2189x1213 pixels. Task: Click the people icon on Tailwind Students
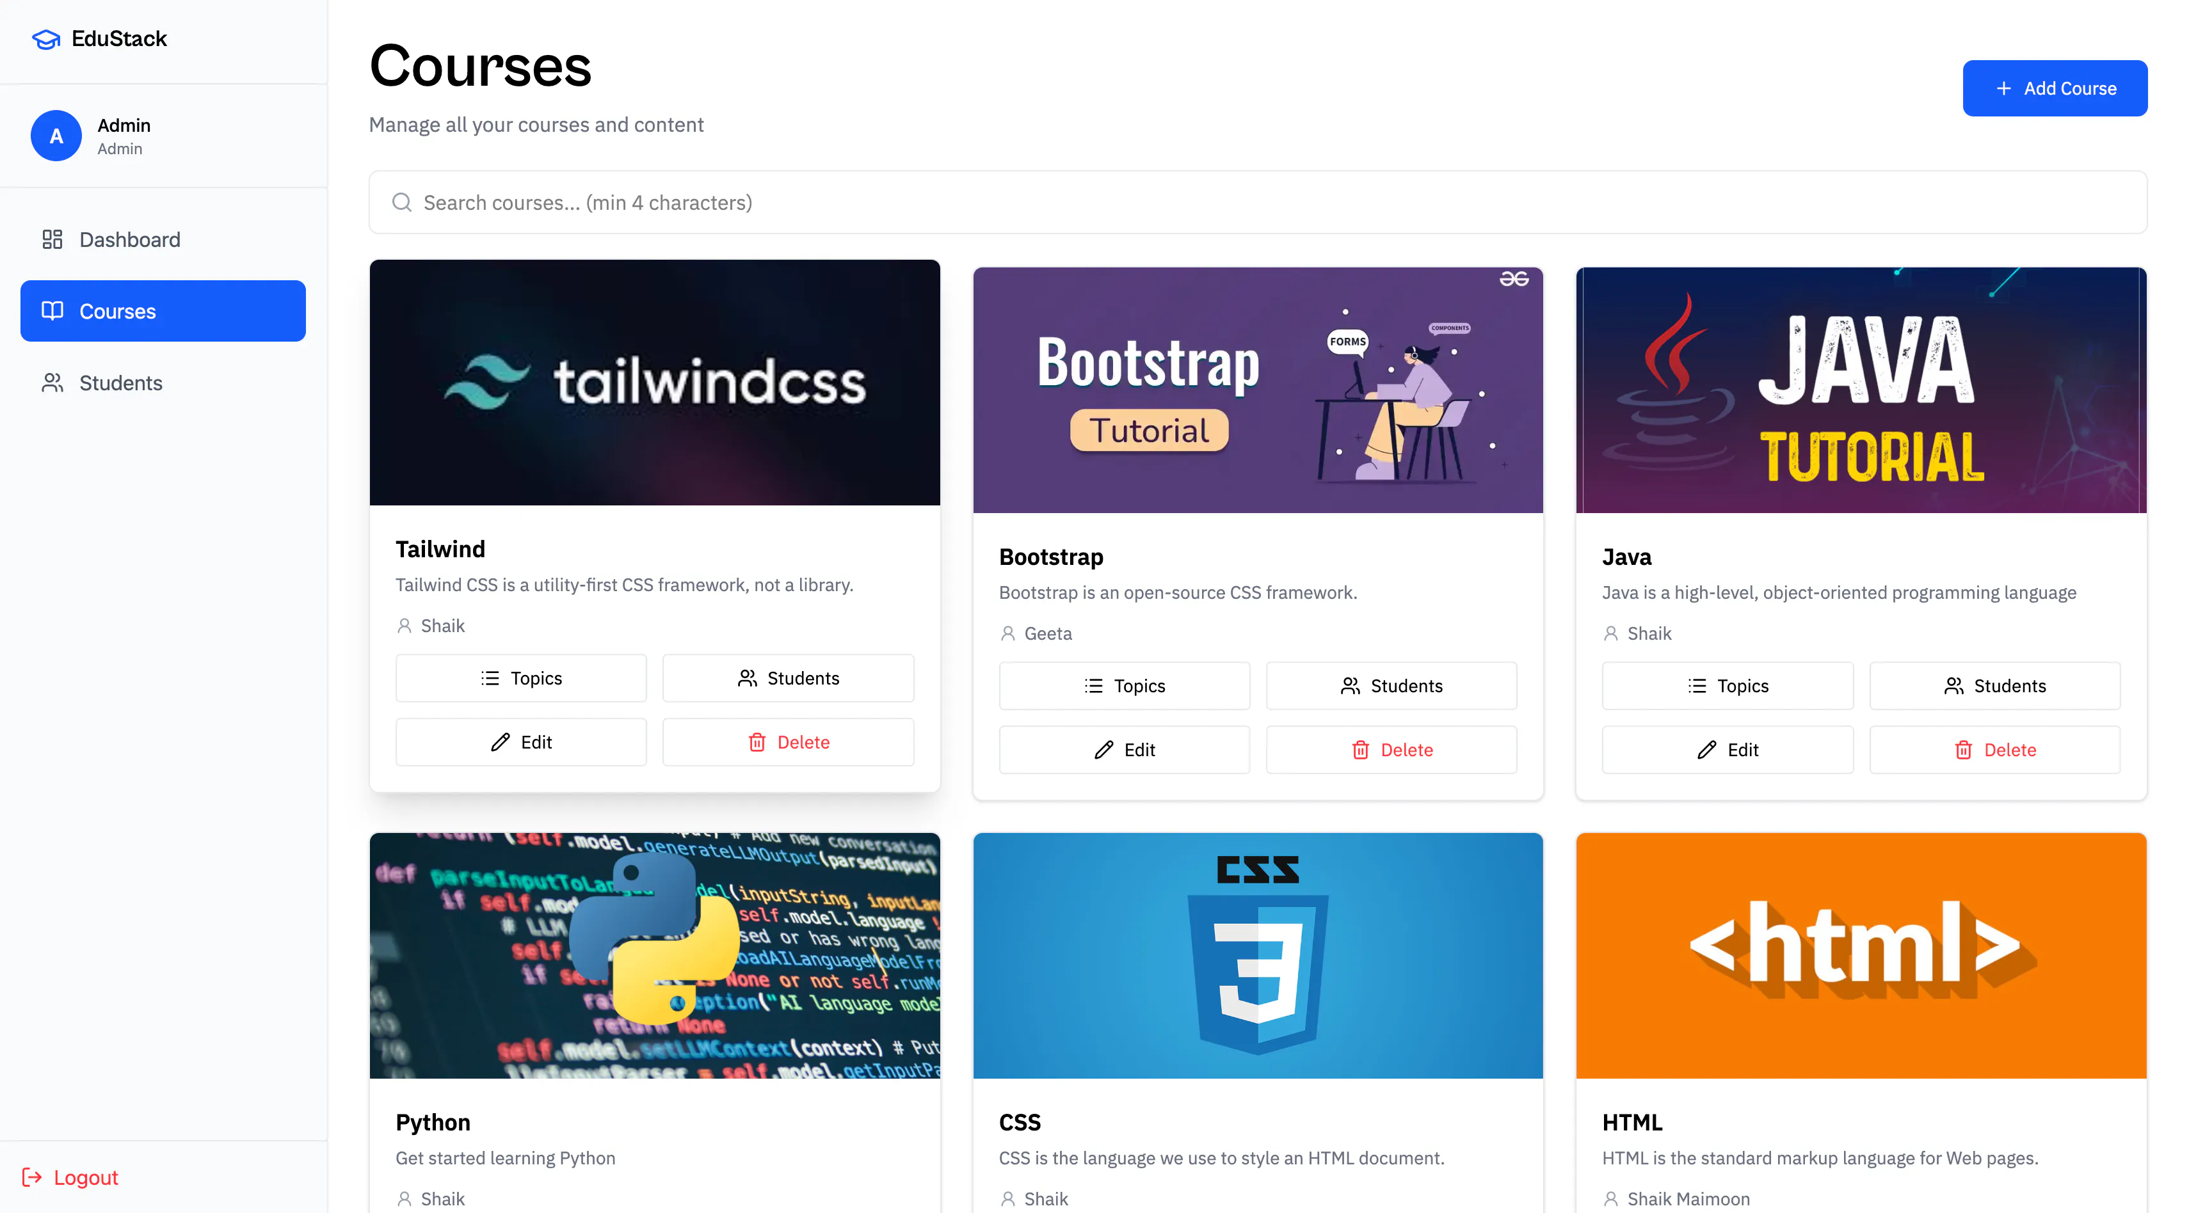[x=747, y=678]
